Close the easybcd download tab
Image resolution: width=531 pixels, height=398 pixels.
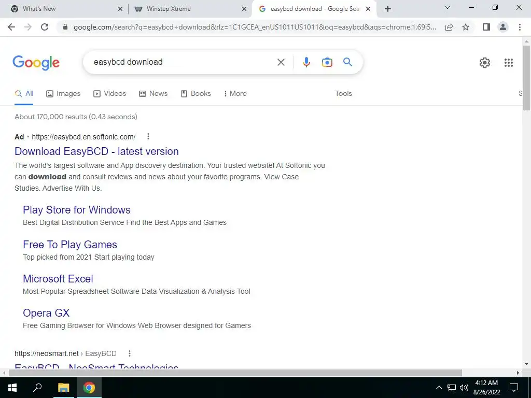pyautogui.click(x=368, y=9)
